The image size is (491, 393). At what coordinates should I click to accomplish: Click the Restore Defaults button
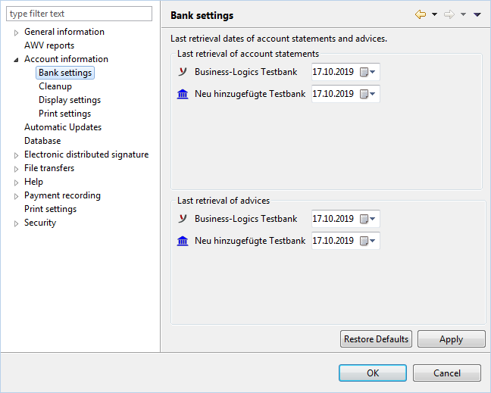(376, 339)
